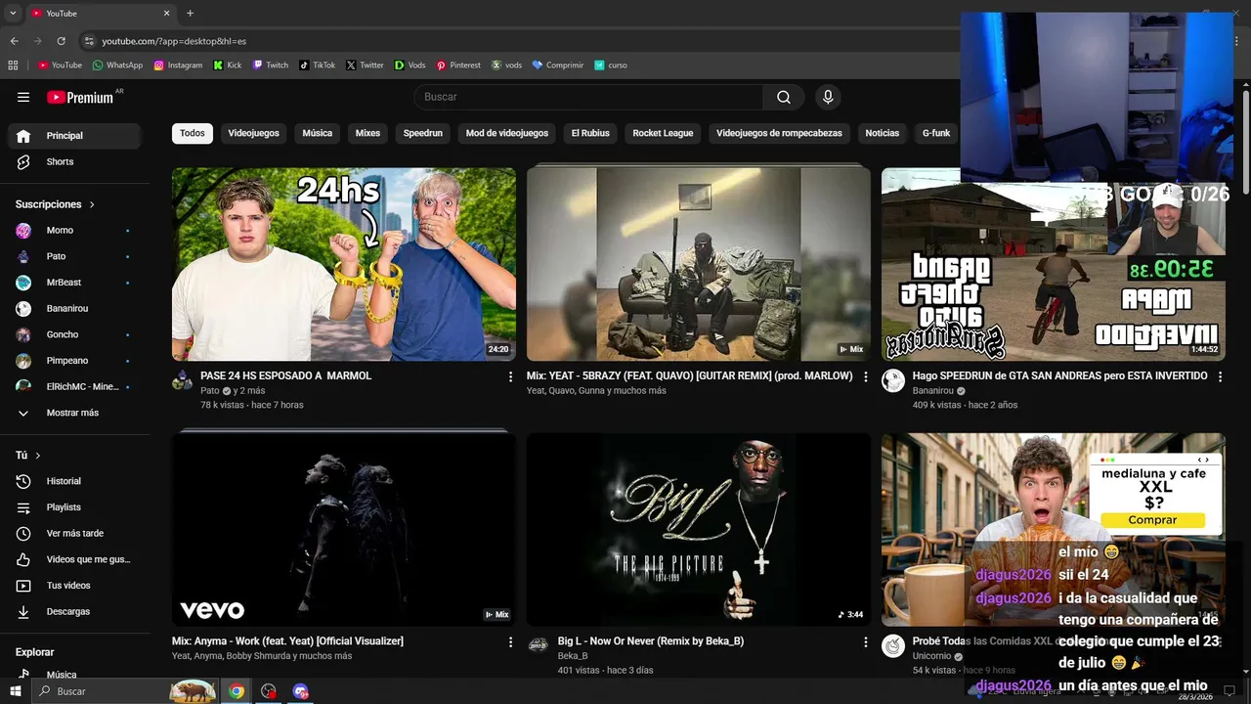Select the Speedrun filter chip
Viewport: 1251px width, 704px height.
[x=423, y=133]
